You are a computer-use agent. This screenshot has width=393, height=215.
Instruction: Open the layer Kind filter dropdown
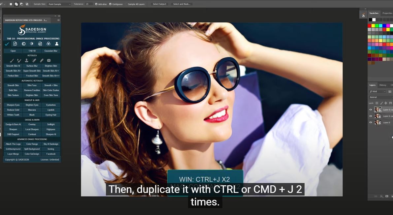point(377,91)
